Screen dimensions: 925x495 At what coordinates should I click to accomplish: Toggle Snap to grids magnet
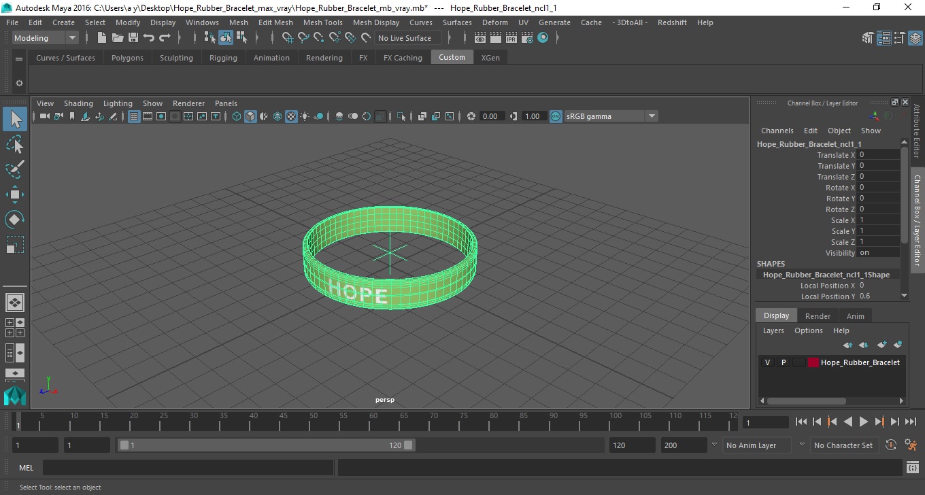click(287, 38)
